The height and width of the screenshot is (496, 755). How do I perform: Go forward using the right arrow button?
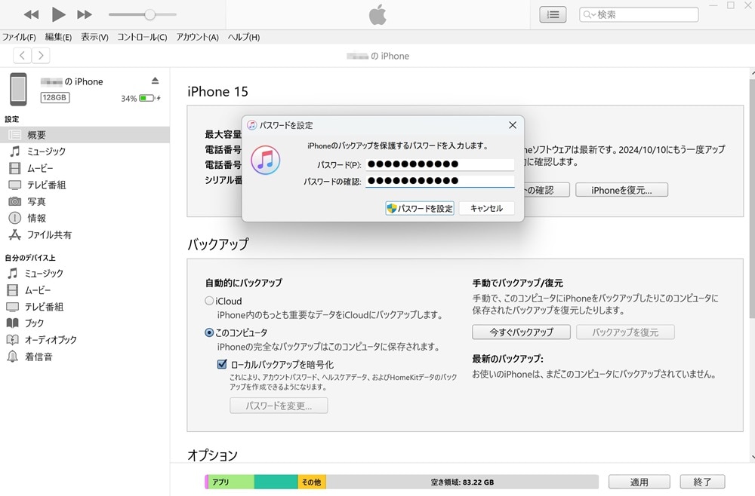(x=41, y=55)
